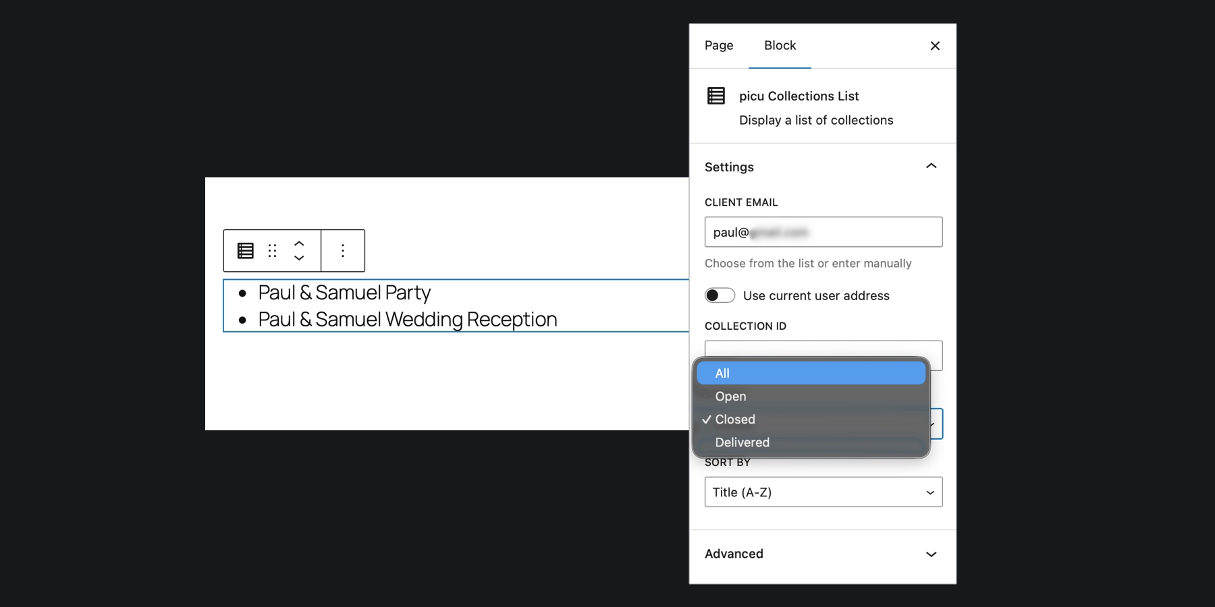Click Paul & Samuel Wedding Reception item

click(408, 320)
